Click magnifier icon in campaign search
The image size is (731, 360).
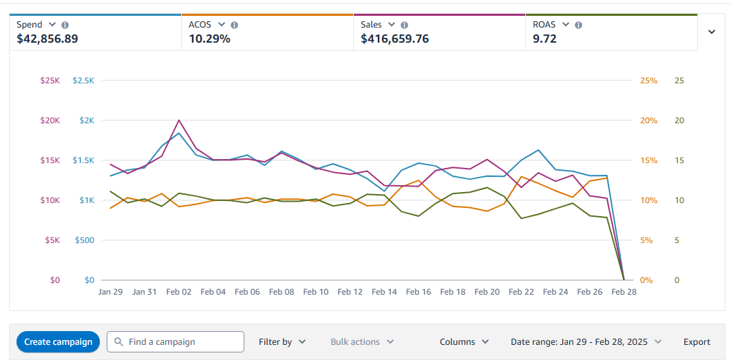[119, 342]
